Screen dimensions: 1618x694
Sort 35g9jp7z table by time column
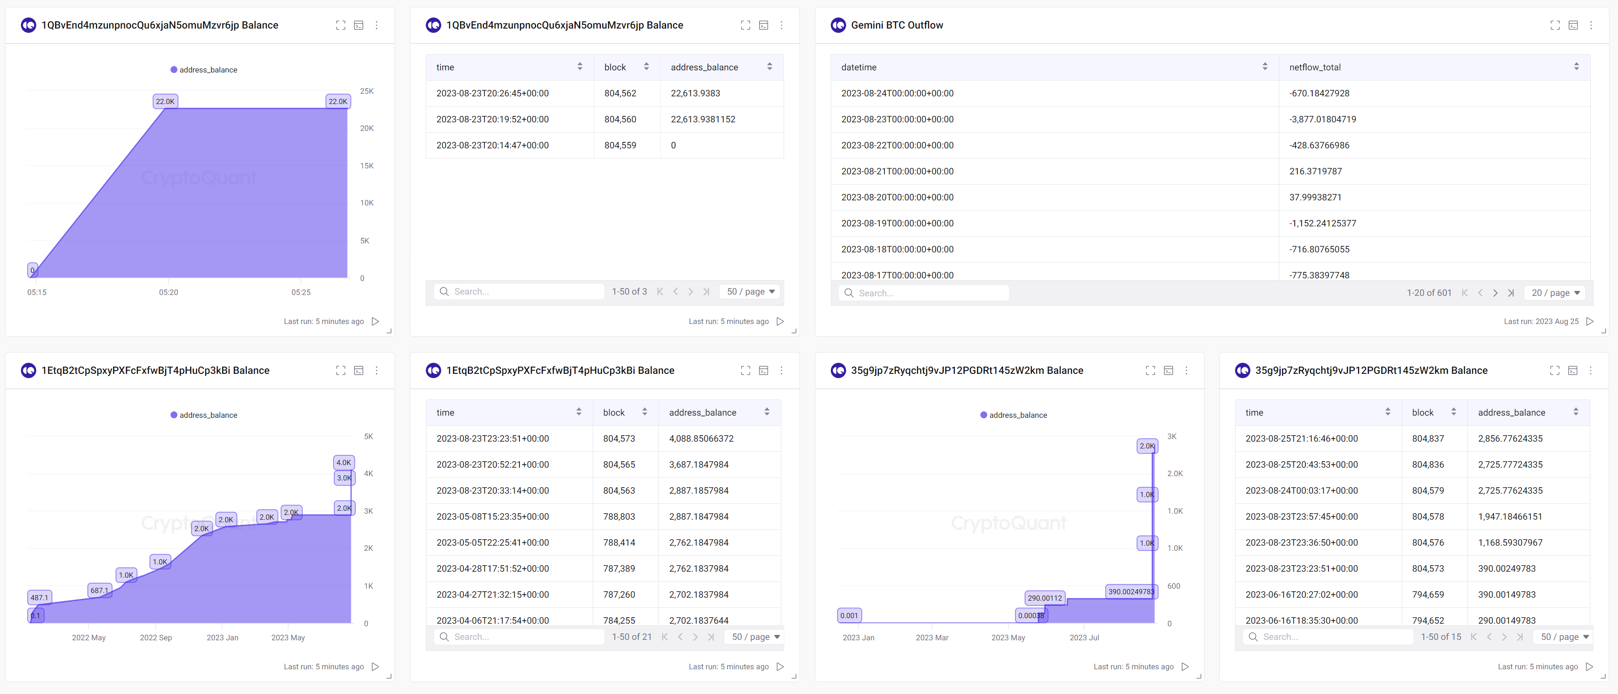[x=1388, y=412]
